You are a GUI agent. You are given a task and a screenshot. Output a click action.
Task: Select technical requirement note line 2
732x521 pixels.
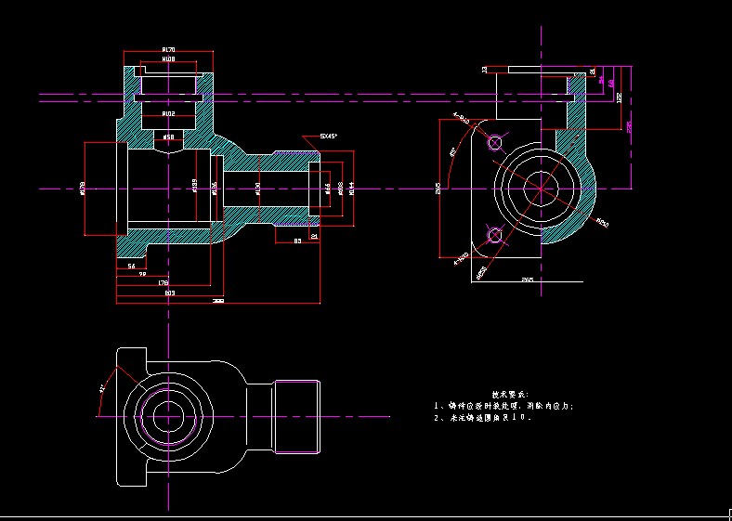coord(483,418)
